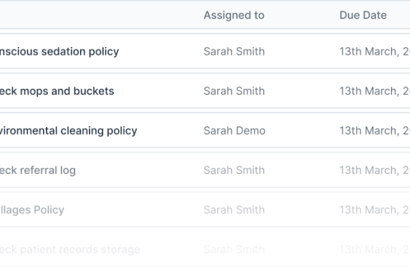Select the due date for the sedation policy
The image size is (410, 273).
(x=374, y=51)
